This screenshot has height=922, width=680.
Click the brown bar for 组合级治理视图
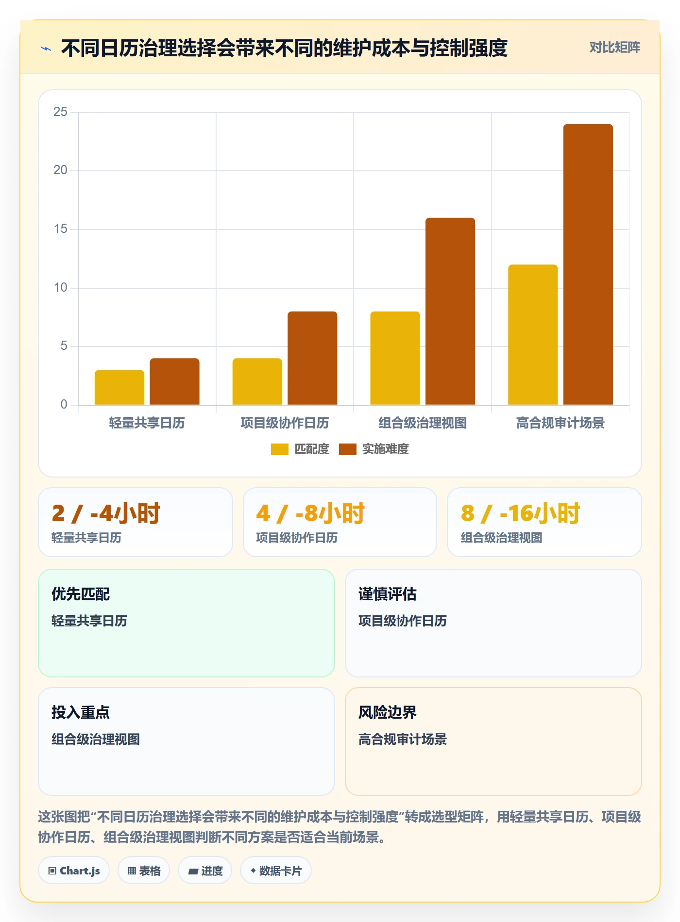pyautogui.click(x=450, y=311)
